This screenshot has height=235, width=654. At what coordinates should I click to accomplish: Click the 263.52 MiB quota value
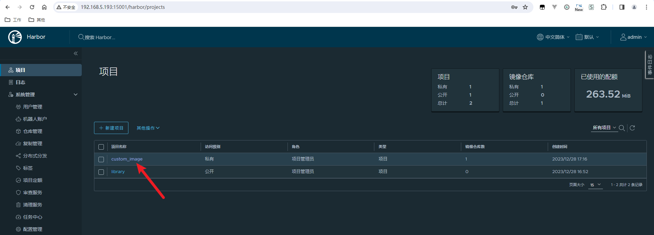click(x=608, y=94)
